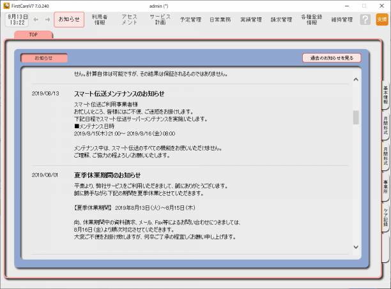
Task: Open help with the question mark icon
Action: tap(365, 20)
